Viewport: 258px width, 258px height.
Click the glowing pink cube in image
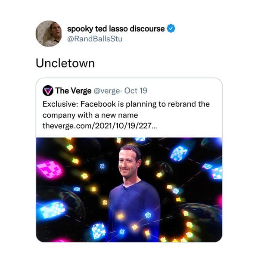coord(50,169)
